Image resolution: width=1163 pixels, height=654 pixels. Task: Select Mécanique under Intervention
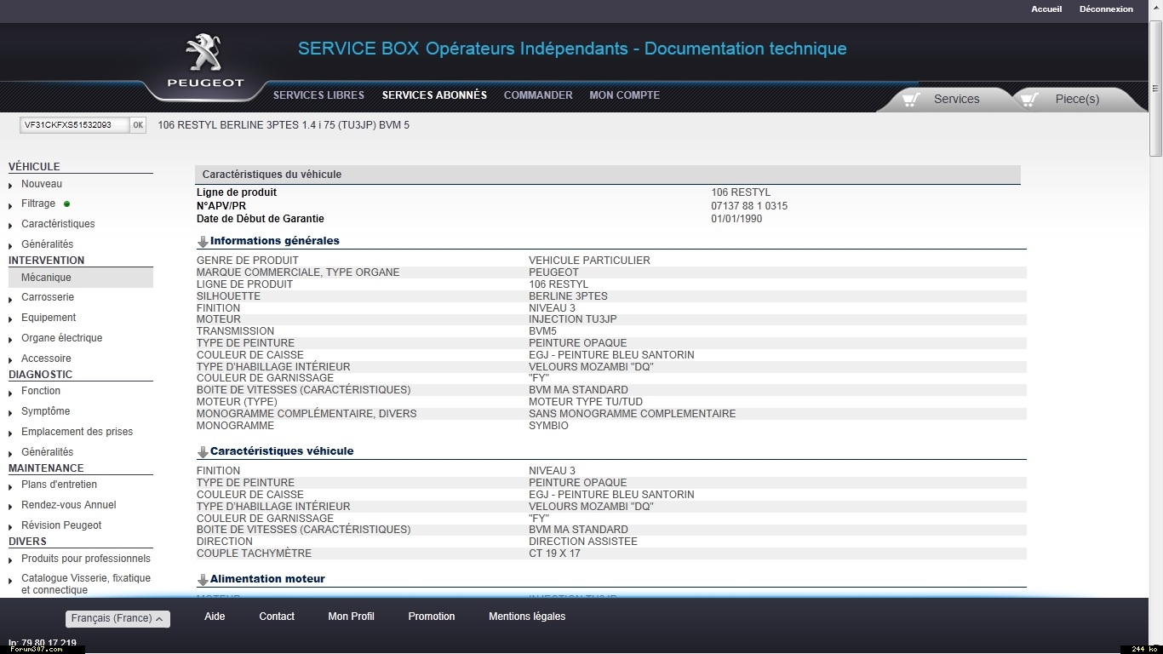point(81,278)
